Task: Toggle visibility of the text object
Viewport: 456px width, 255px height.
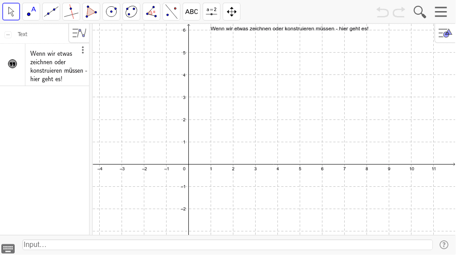Action: 12,64
